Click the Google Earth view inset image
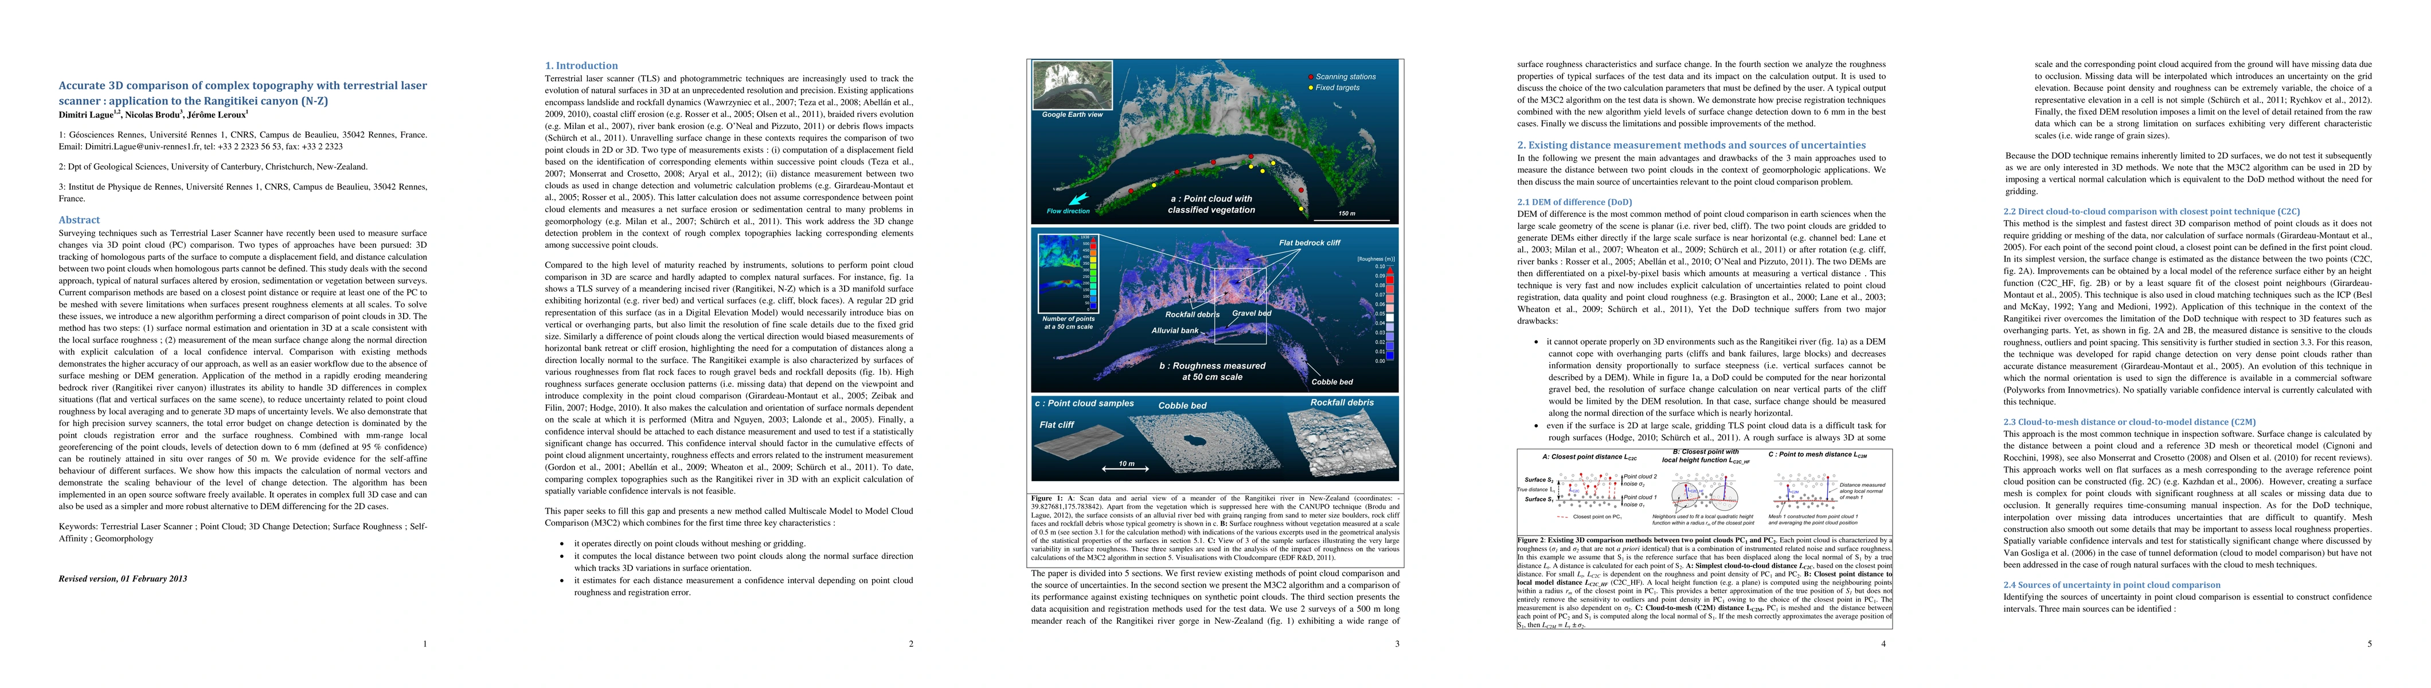This screenshot has height=688, width=2431. [1072, 86]
